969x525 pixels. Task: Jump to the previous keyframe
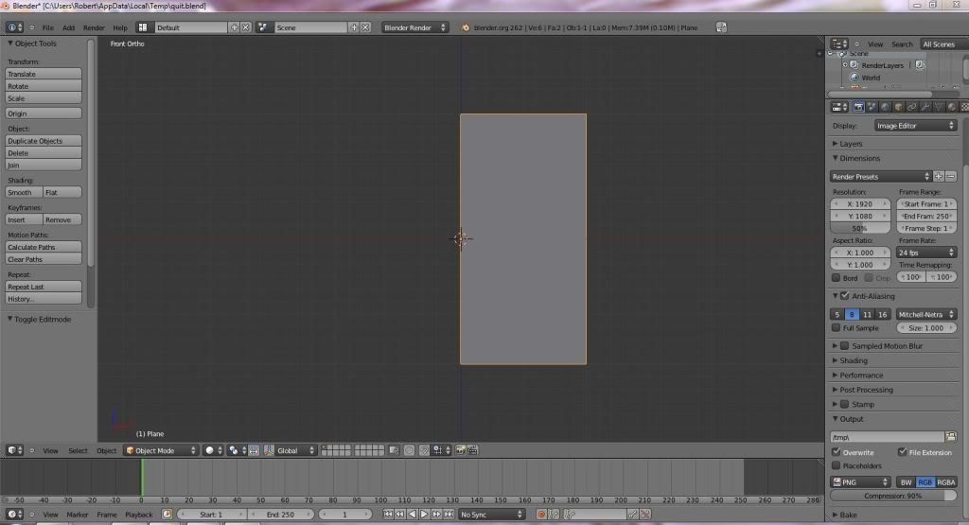click(400, 514)
